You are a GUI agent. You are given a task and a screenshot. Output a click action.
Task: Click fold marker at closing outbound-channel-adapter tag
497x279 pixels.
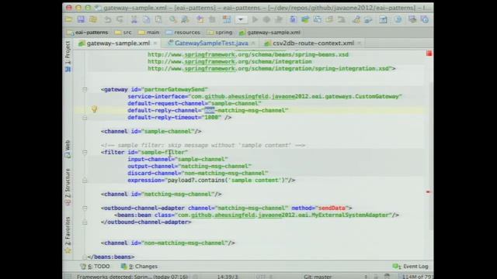click(85, 222)
